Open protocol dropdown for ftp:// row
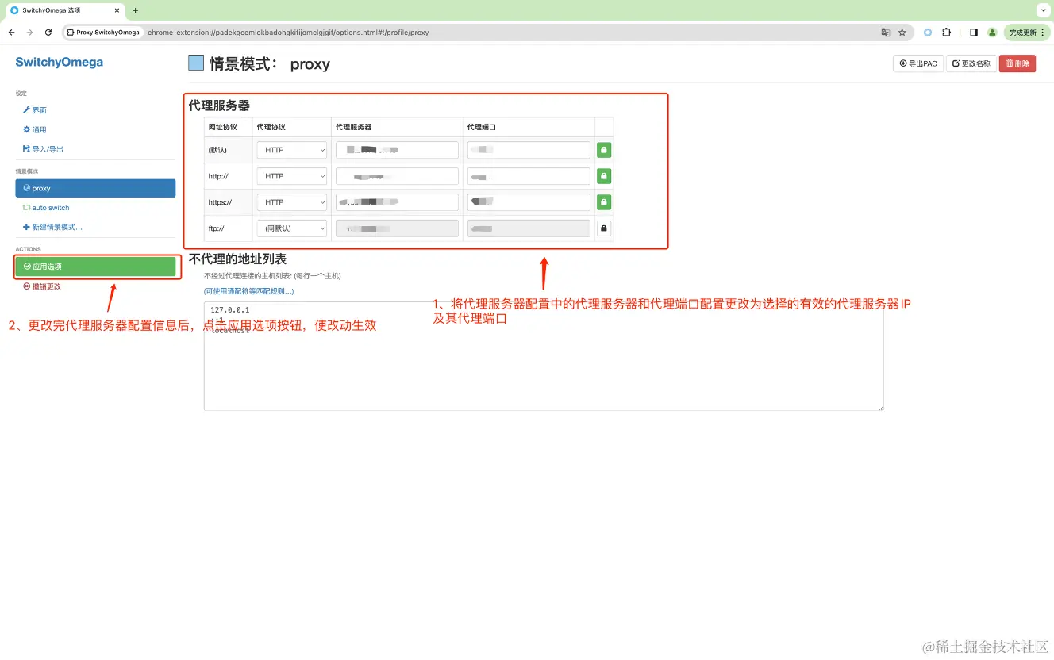The width and height of the screenshot is (1054, 660). (292, 228)
